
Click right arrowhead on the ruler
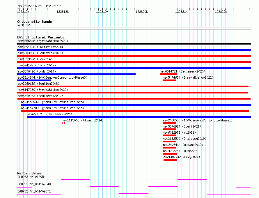(250, 9)
